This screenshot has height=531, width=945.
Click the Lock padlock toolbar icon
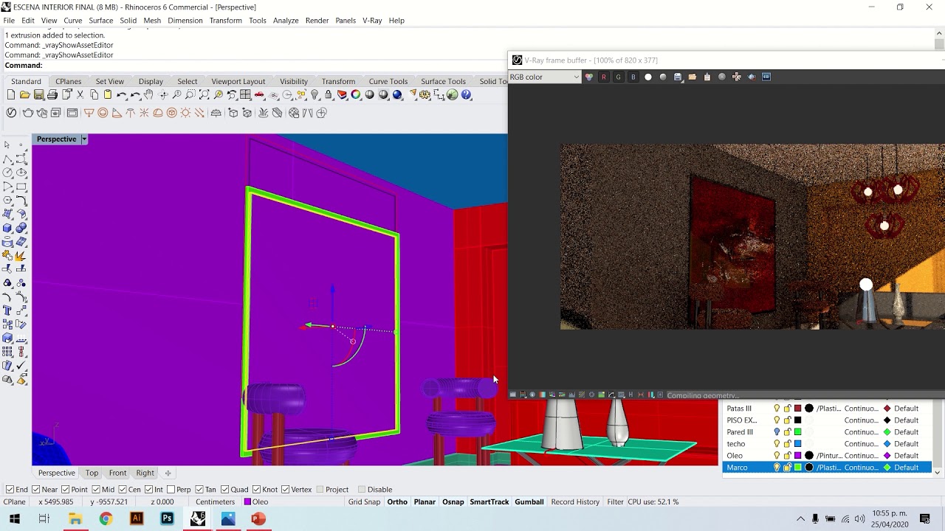point(328,94)
